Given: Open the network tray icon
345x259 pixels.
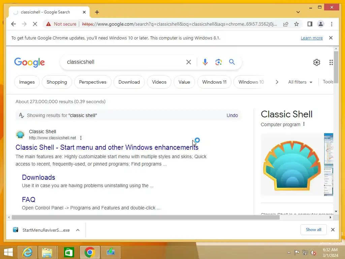Looking at the screenshot, I should pos(305,253).
